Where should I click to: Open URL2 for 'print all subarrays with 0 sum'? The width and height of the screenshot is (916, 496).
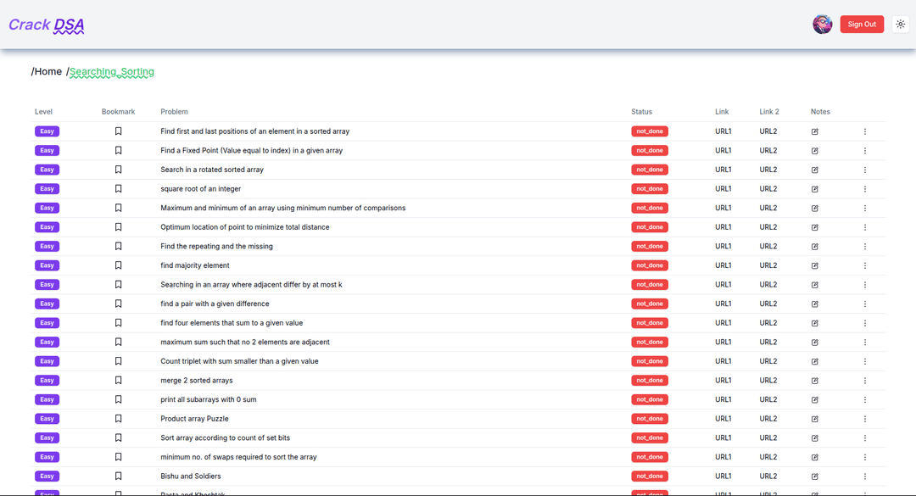tap(768, 399)
